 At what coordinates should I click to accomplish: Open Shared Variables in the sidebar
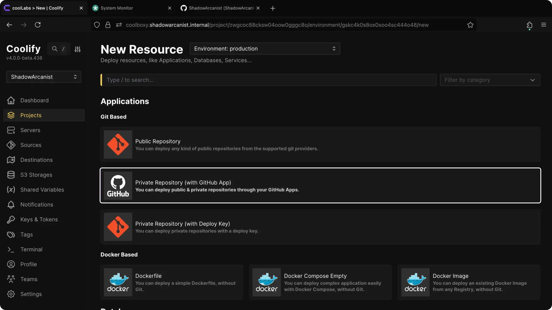pos(42,190)
